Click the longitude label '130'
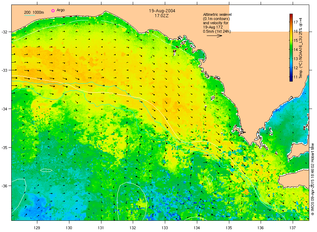 69,228
